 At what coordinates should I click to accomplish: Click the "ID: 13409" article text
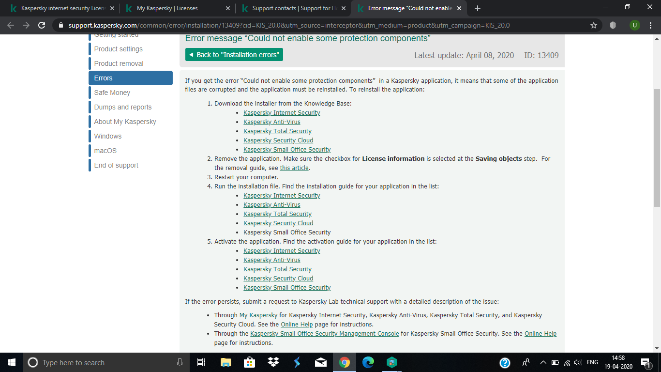(541, 55)
